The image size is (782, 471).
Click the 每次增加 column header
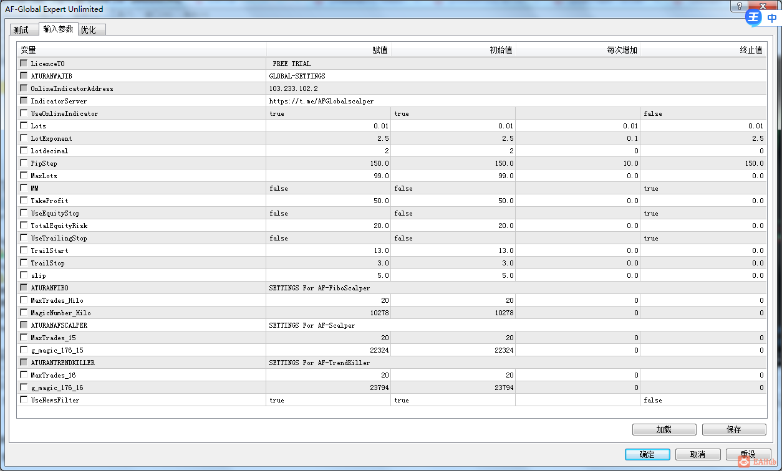(578, 50)
